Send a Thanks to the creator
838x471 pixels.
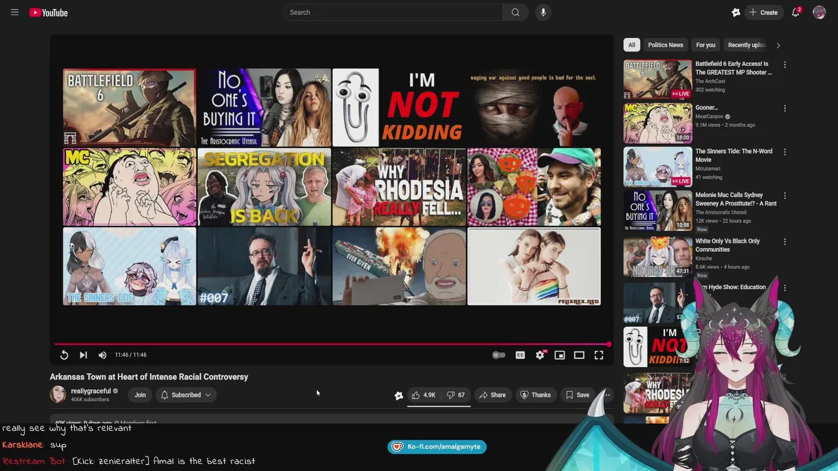(535, 395)
